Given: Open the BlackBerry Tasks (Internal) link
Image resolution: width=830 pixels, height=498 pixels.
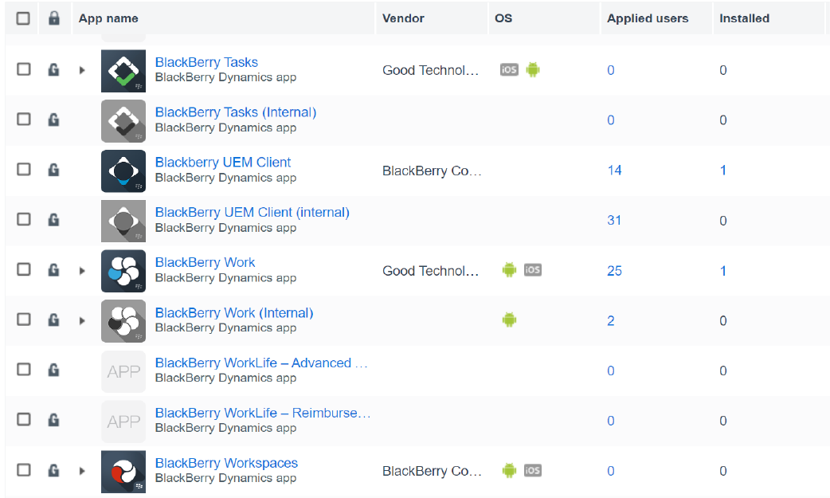Looking at the screenshot, I should click(235, 112).
